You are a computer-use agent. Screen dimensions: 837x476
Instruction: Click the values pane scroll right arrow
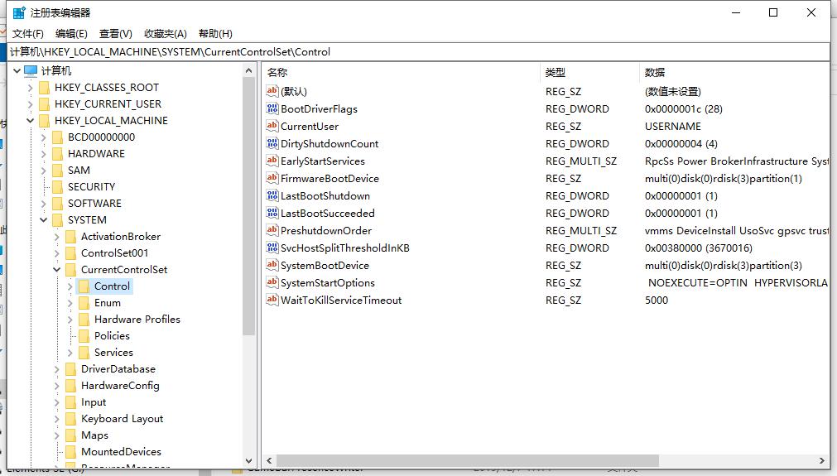pyautogui.click(x=821, y=460)
